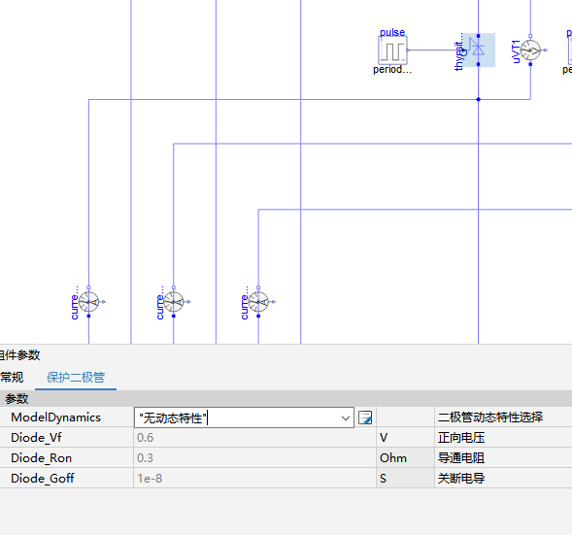Image resolution: width=572 pixels, height=535 pixels.
Task: Expand the ModelDynamics dropdown arrow
Action: [x=345, y=418]
